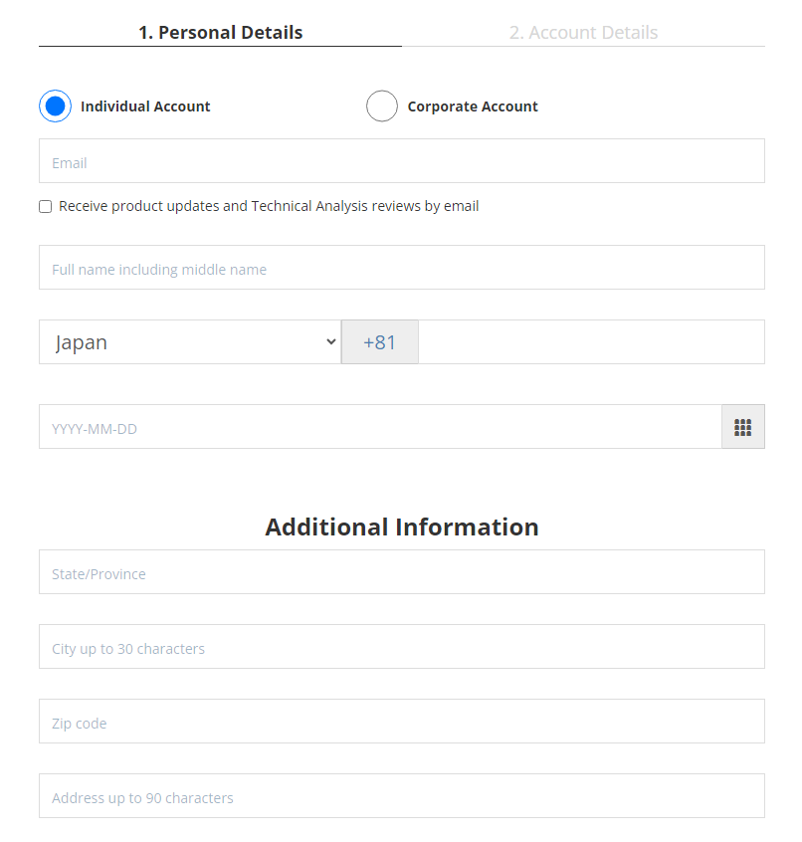Go to the Account Details tab
Viewport: 802px width, 842px height.
pos(583,33)
